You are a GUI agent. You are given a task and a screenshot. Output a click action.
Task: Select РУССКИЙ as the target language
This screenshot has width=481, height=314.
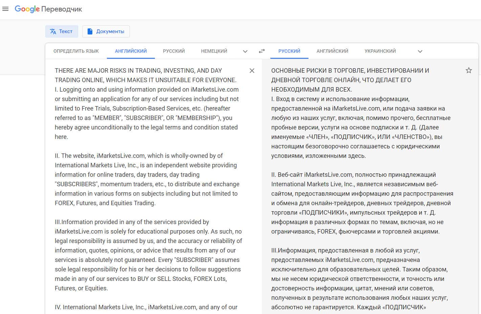(x=289, y=51)
